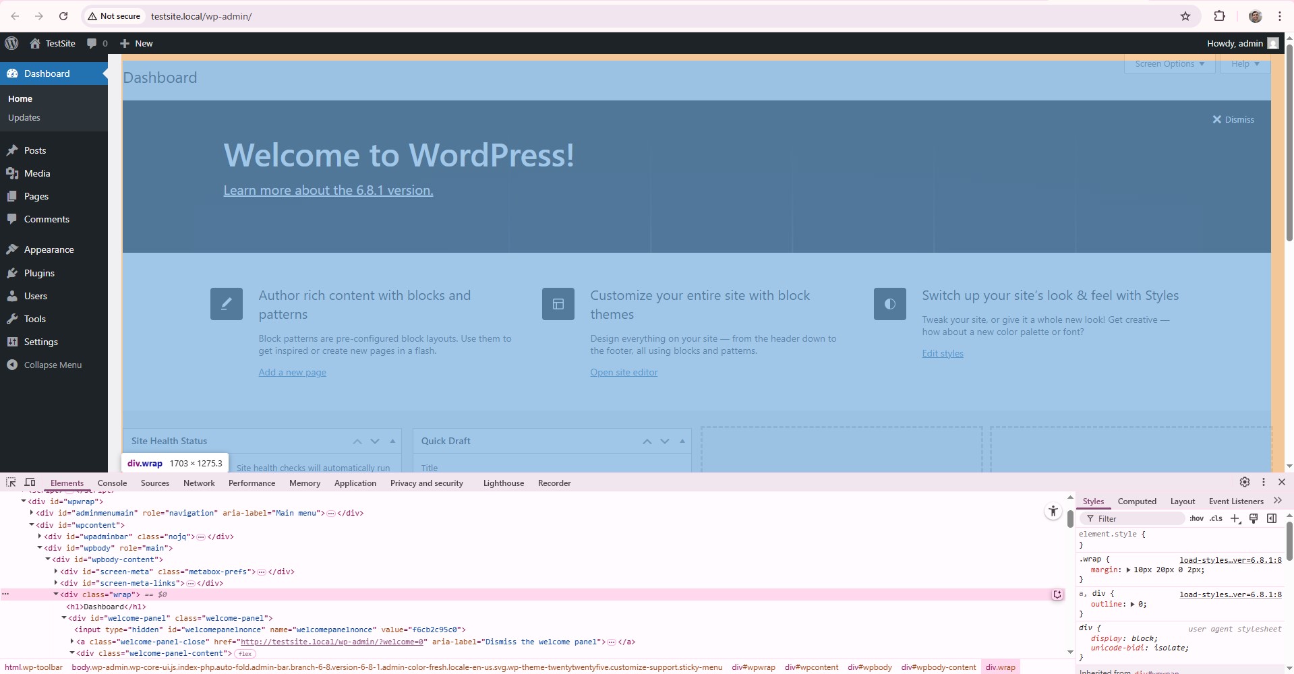Screen dimensions: 1294x674
Task: Activate the DevTools inspect element picker
Action: click(x=11, y=482)
